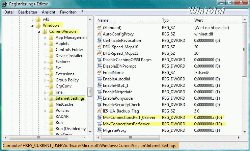Viewport: 250px width, 151px height.
Task: Click the folder icon beside Internet Settings
Action: (51, 98)
